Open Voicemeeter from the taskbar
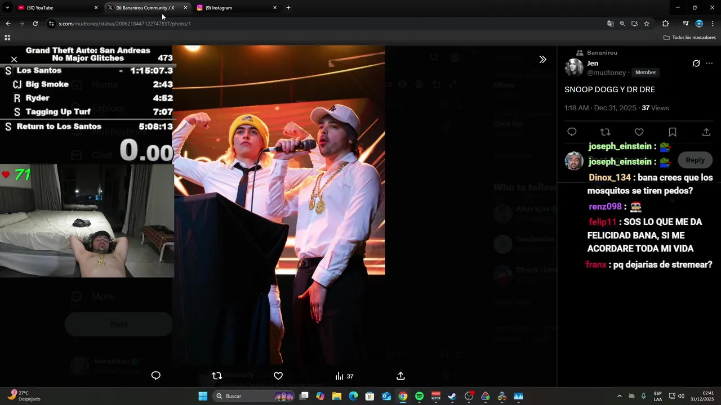Image resolution: width=721 pixels, height=405 pixels. pyautogui.click(x=436, y=396)
